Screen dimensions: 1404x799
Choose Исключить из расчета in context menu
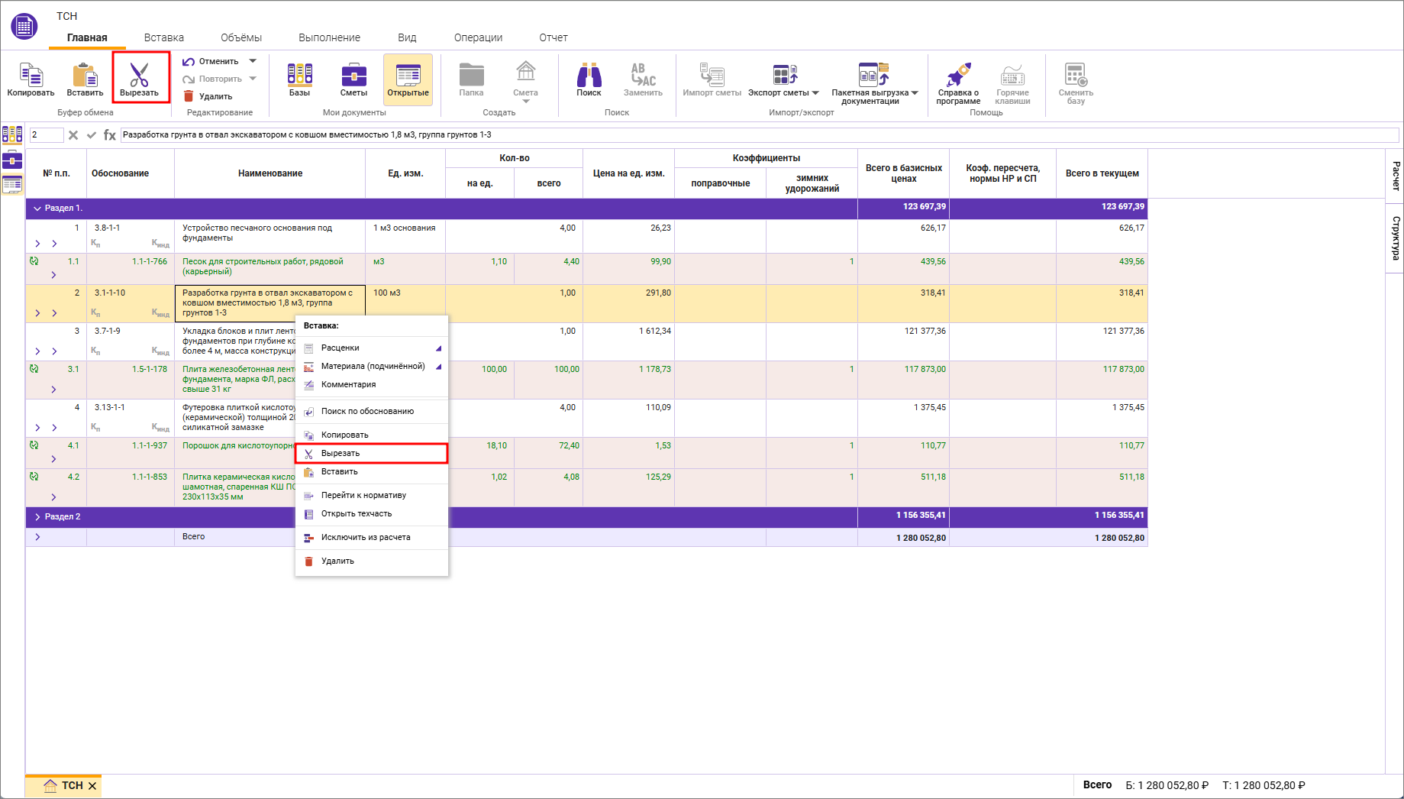pyautogui.click(x=366, y=538)
